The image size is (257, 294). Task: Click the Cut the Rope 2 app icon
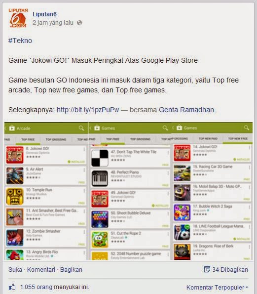pyautogui.click(x=100, y=240)
